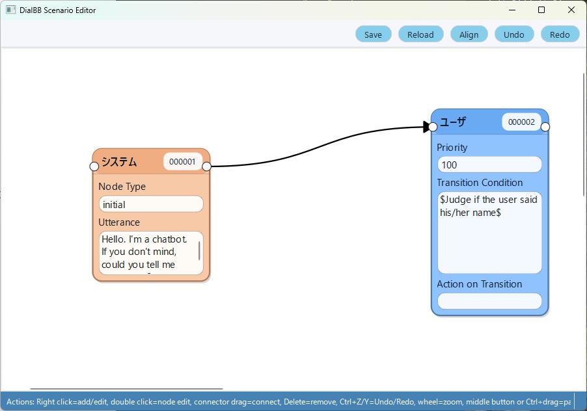Select the right output connector of ユーザ node
This screenshot has height=411, width=587.
[x=545, y=127]
